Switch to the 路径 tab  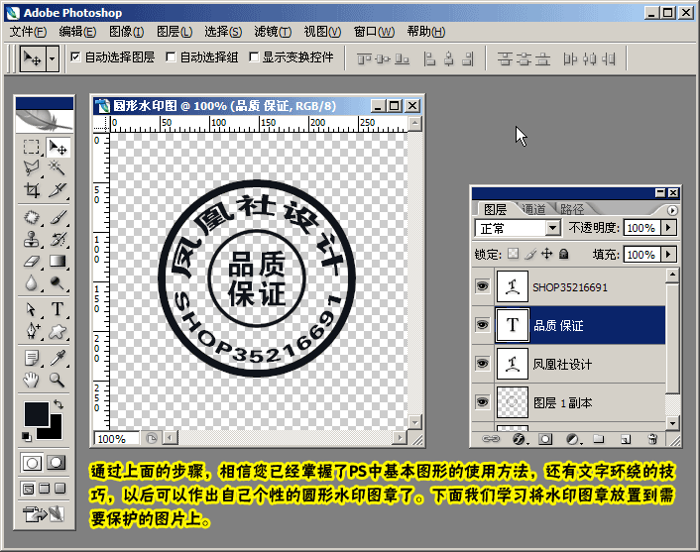pyautogui.click(x=572, y=209)
